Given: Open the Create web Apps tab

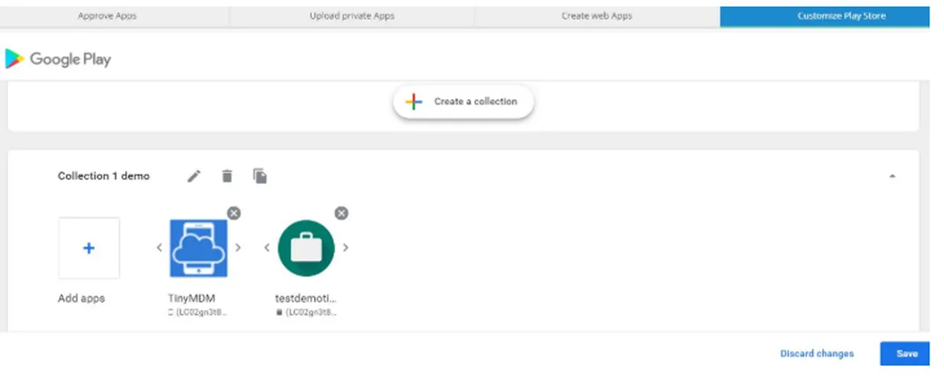Looking at the screenshot, I should pos(596,16).
